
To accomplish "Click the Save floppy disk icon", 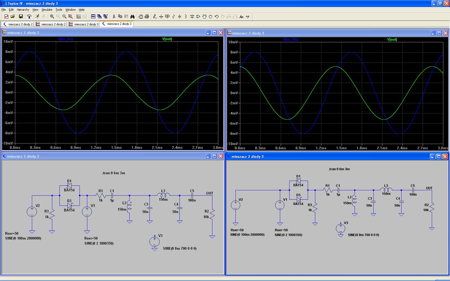I will point(21,17).
